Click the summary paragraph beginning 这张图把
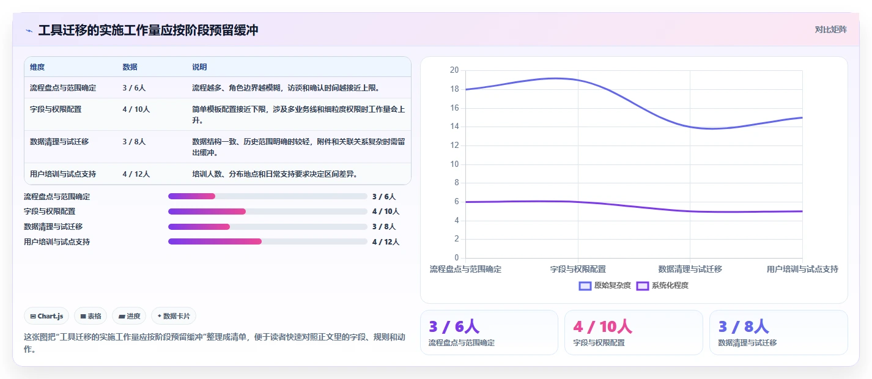 point(214,343)
